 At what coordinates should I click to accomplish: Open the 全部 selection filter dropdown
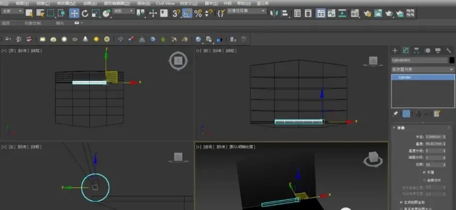click(x=12, y=12)
